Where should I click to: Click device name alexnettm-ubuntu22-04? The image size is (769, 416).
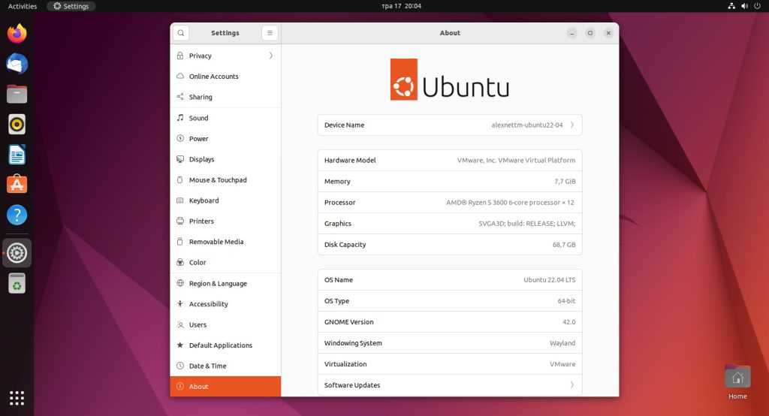tap(527, 125)
